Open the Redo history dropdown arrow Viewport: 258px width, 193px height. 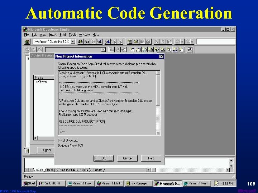(192, 41)
